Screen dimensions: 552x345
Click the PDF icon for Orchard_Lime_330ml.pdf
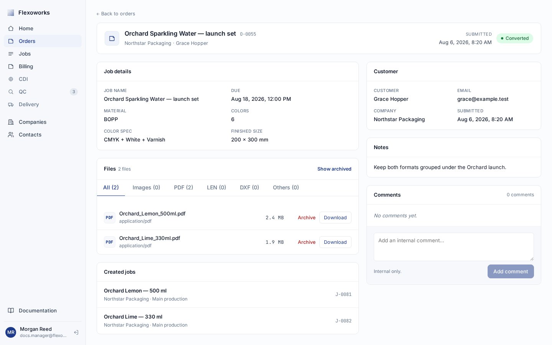(x=110, y=242)
